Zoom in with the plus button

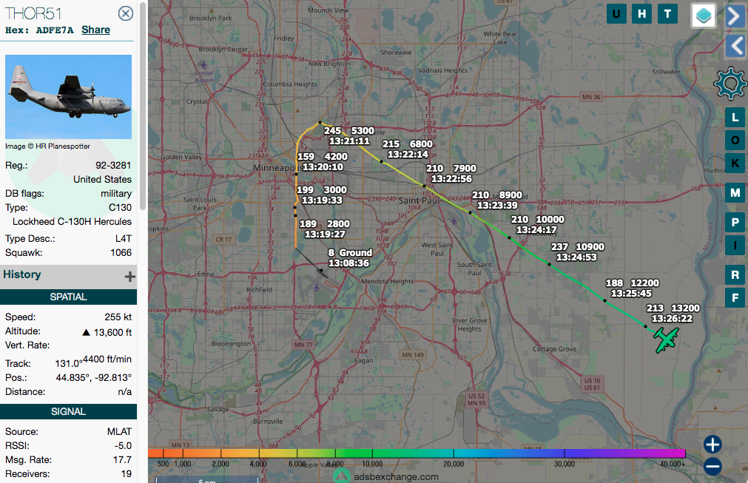712,445
